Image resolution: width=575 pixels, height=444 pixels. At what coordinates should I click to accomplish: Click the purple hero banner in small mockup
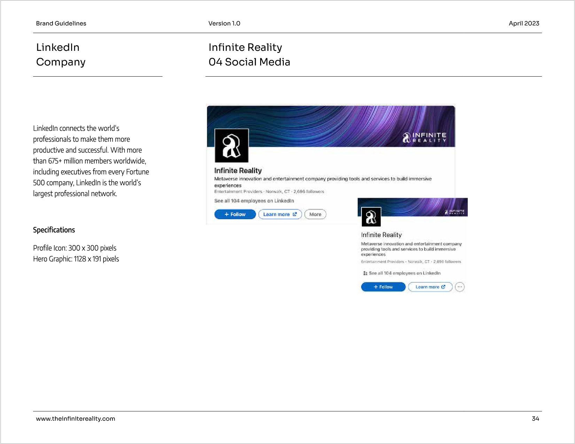412,207
